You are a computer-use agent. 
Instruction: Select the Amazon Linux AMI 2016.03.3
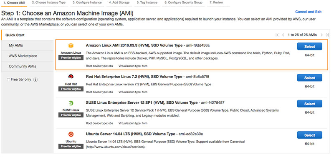[x=309, y=46]
